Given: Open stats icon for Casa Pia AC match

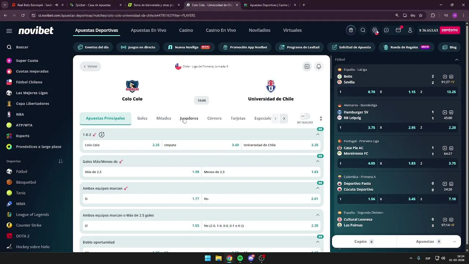Looking at the screenshot, I should (451, 148).
